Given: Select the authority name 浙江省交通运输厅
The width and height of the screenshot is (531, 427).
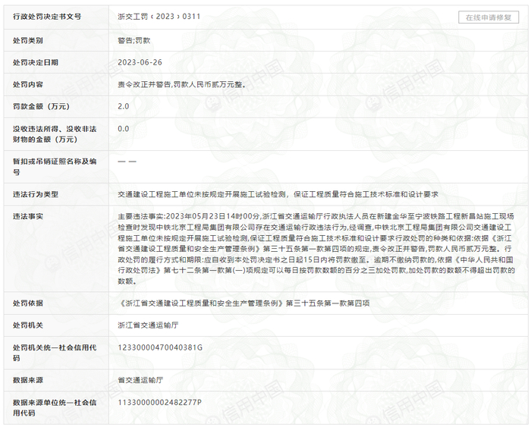Looking at the screenshot, I should (148, 325).
